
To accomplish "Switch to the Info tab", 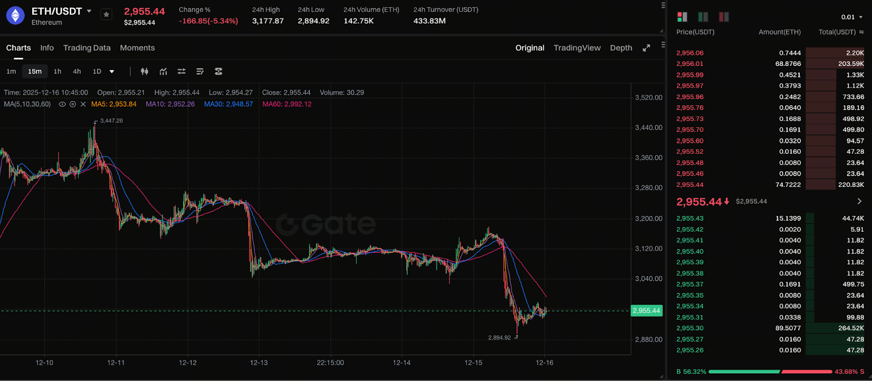I will (47, 48).
